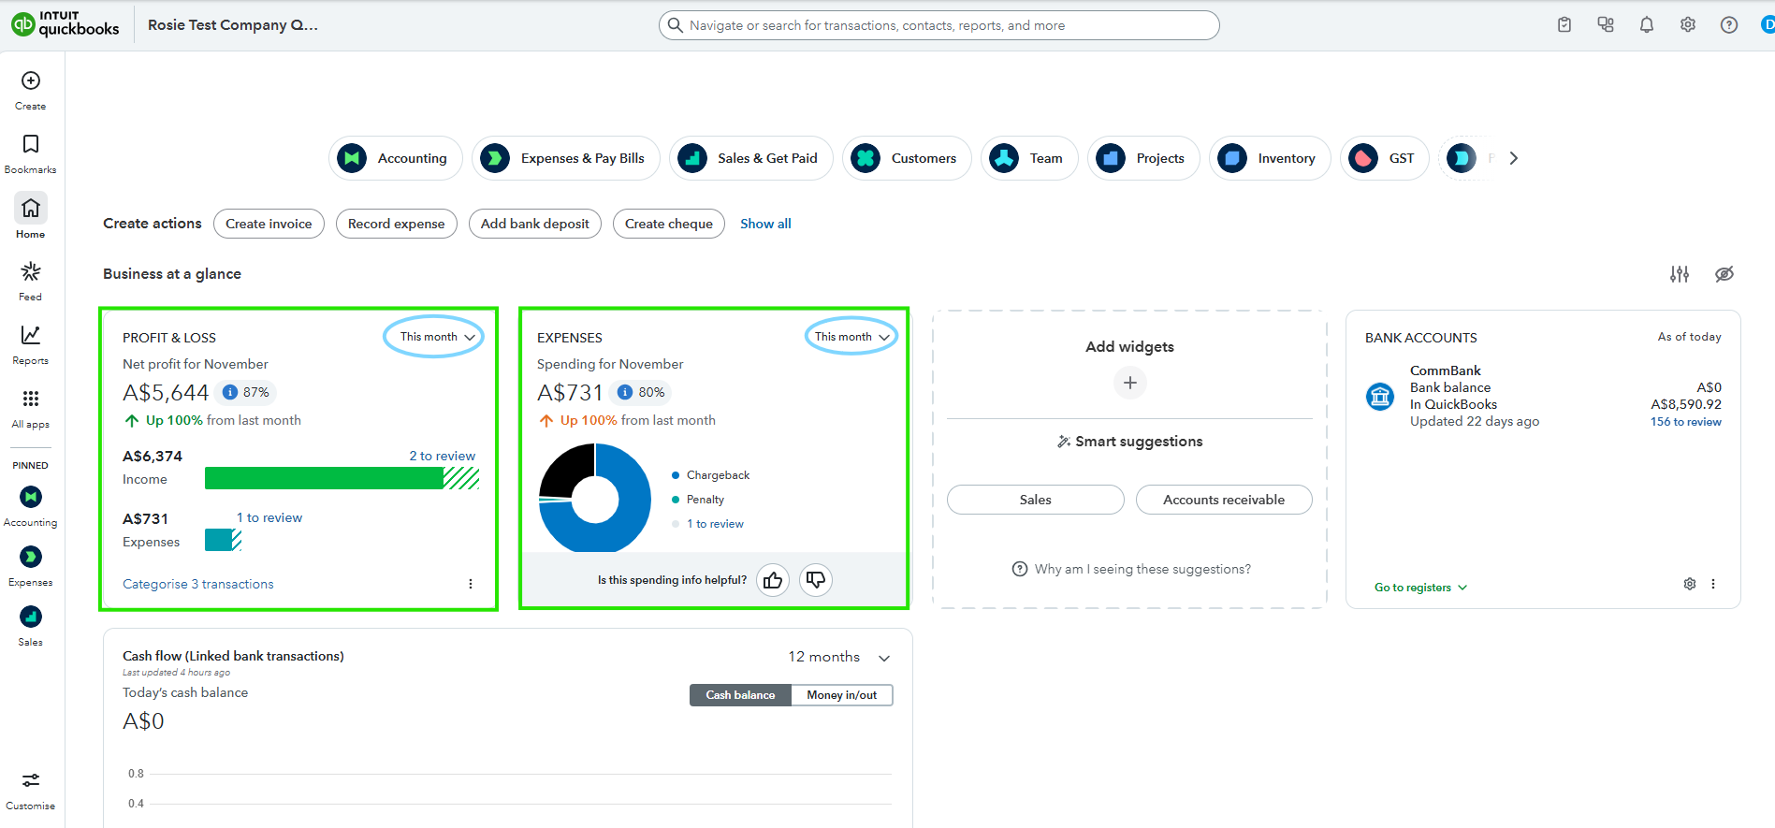
Task: Open the customise widgets sliders icon
Action: (x=1680, y=274)
